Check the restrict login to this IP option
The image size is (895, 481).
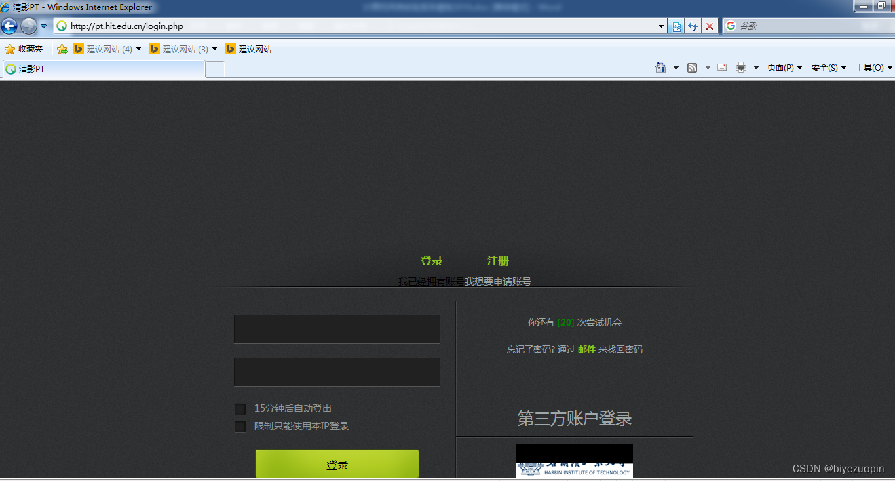240,426
